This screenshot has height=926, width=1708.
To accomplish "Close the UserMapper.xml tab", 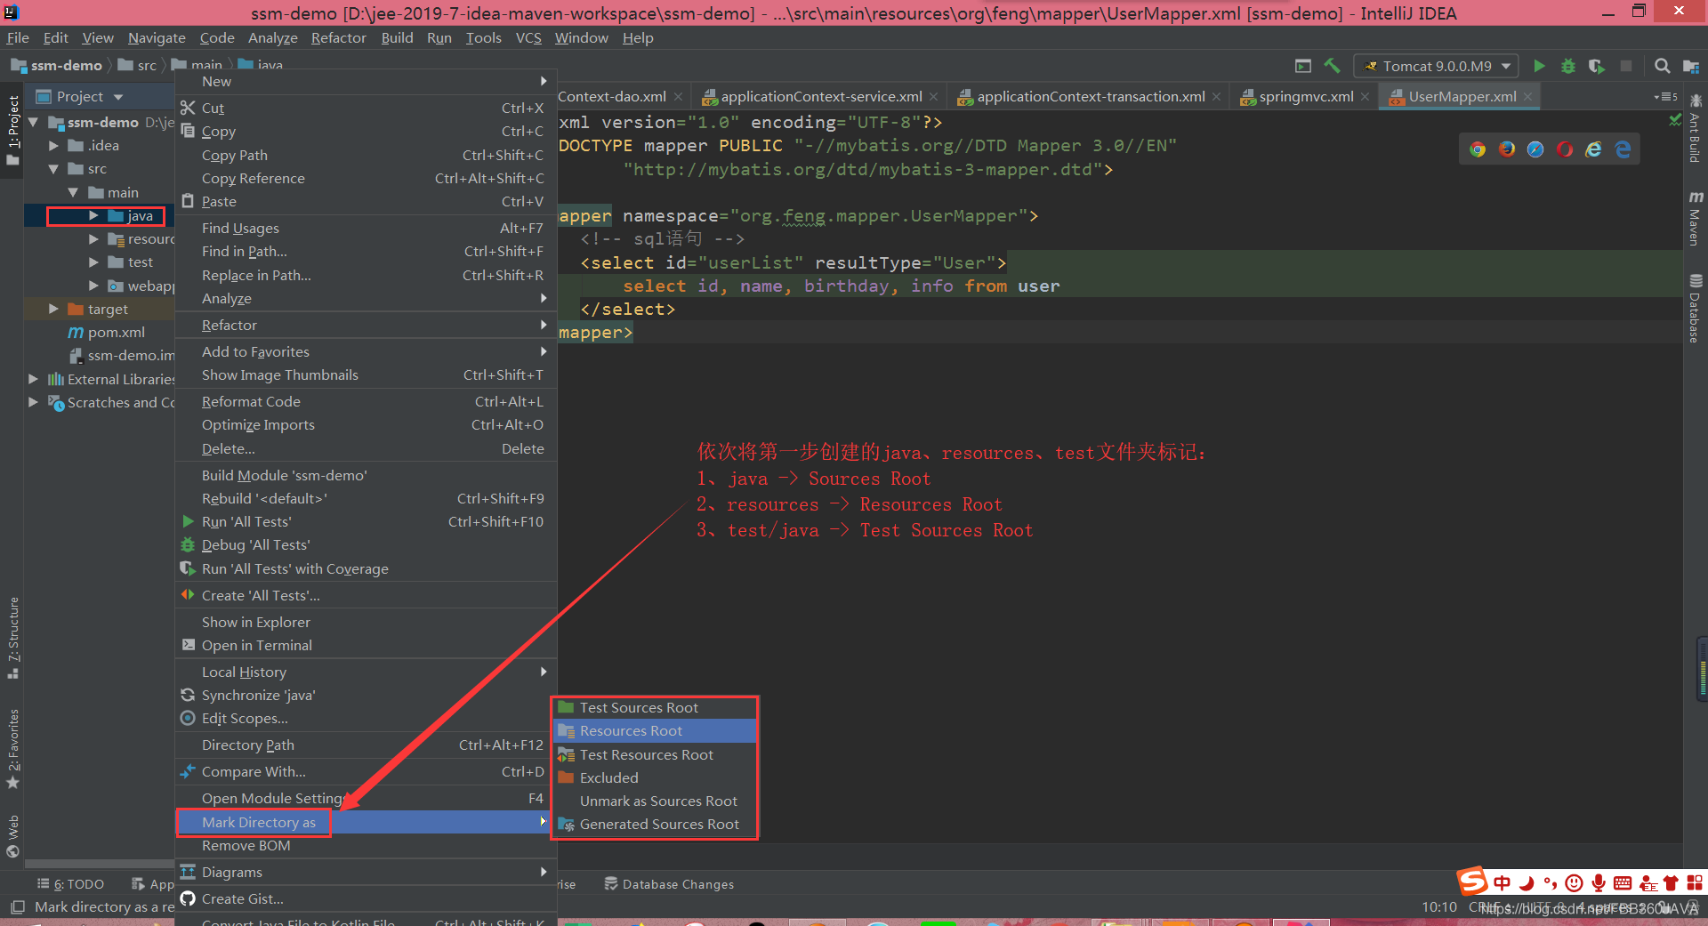I will [x=1528, y=97].
